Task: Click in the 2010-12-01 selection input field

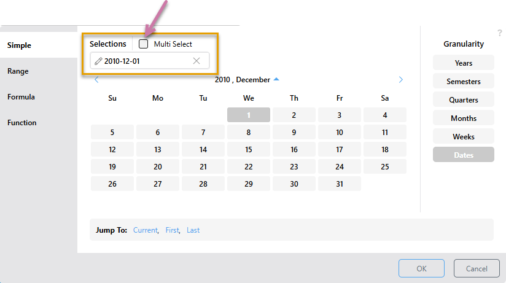Action: [150, 61]
